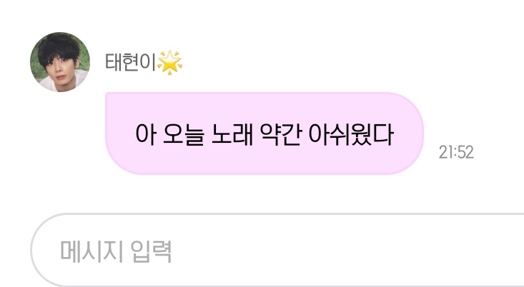
Task: Open 태현이's profile picture
Action: 60,62
